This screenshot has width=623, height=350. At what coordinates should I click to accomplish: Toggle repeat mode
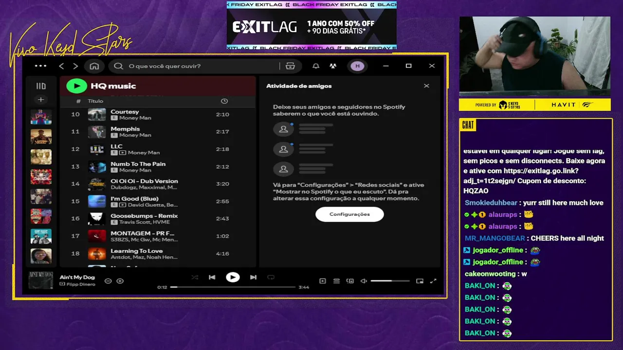(271, 278)
